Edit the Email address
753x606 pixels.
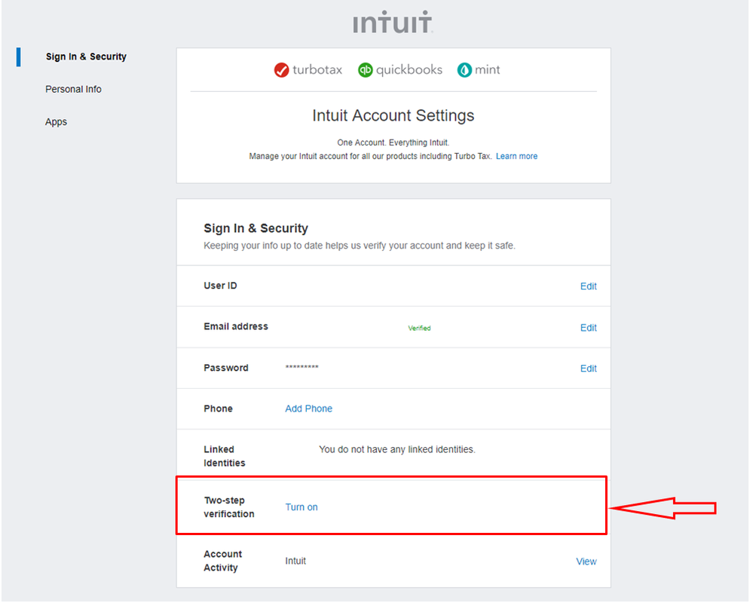pyautogui.click(x=588, y=328)
